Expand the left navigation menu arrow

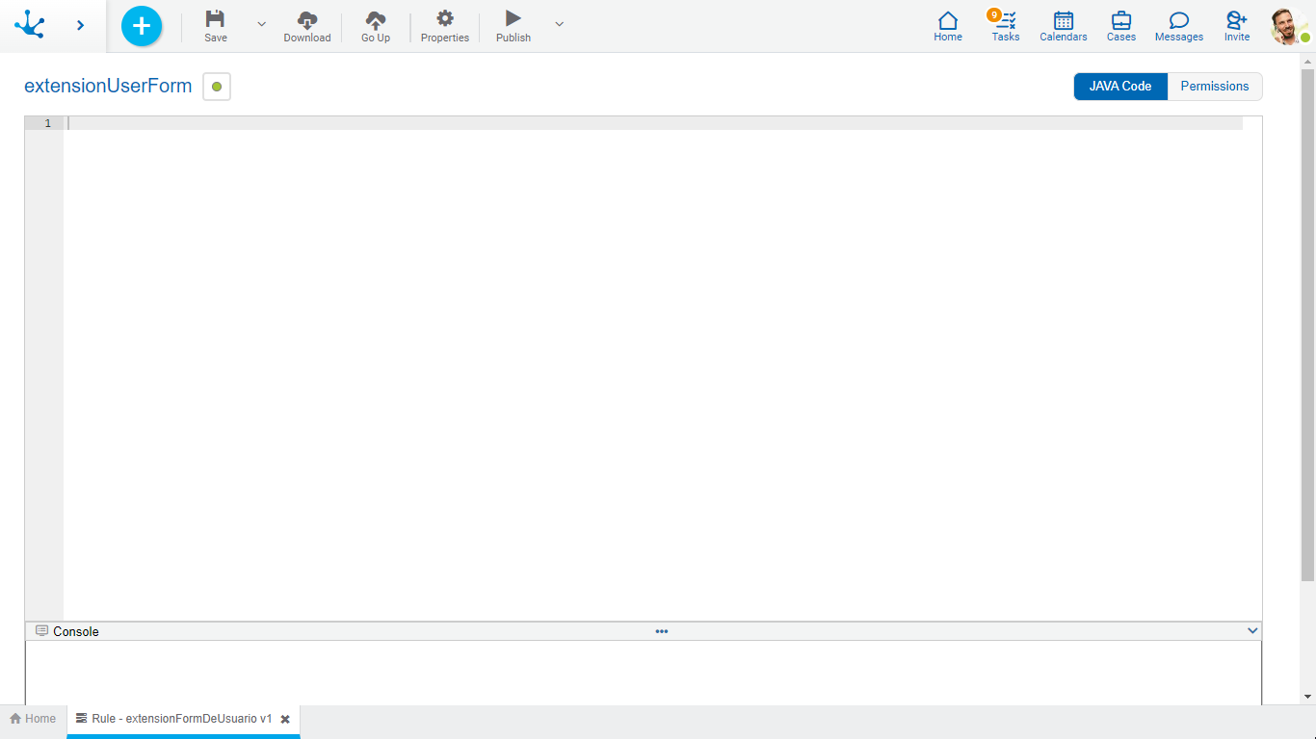(x=80, y=26)
